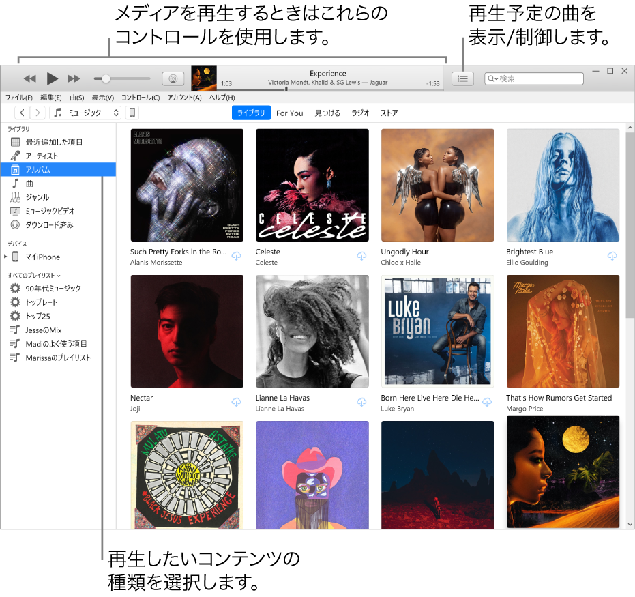Image resolution: width=635 pixels, height=597 pixels.
Task: Open the Celeste album cover
Action: [x=312, y=185]
